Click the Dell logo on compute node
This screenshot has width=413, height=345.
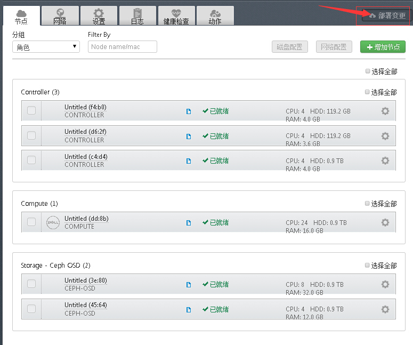tap(53, 222)
